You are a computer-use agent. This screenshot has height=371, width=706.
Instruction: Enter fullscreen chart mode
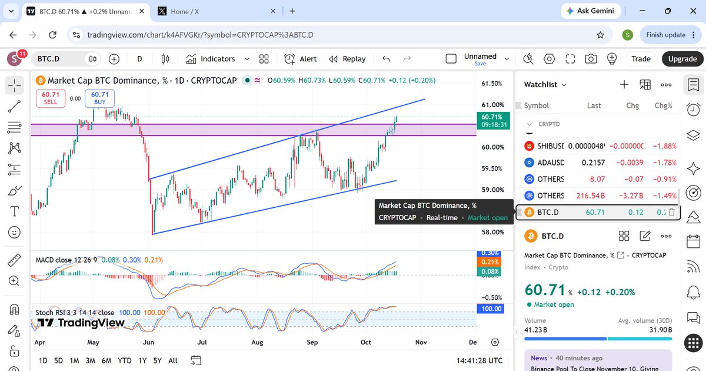tap(570, 59)
